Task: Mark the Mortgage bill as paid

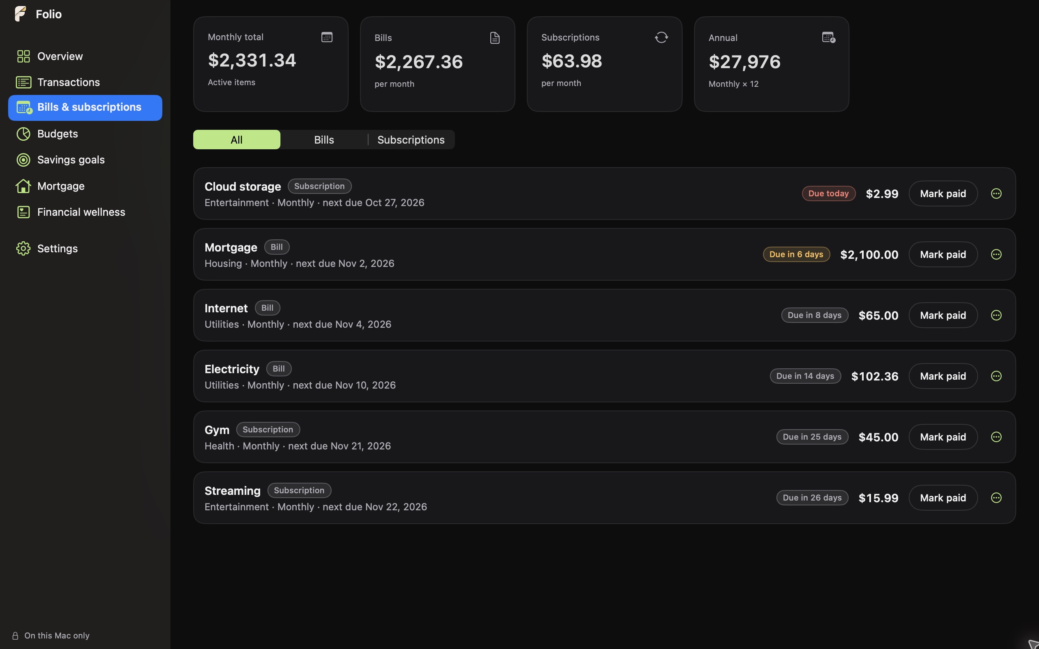Action: point(943,255)
